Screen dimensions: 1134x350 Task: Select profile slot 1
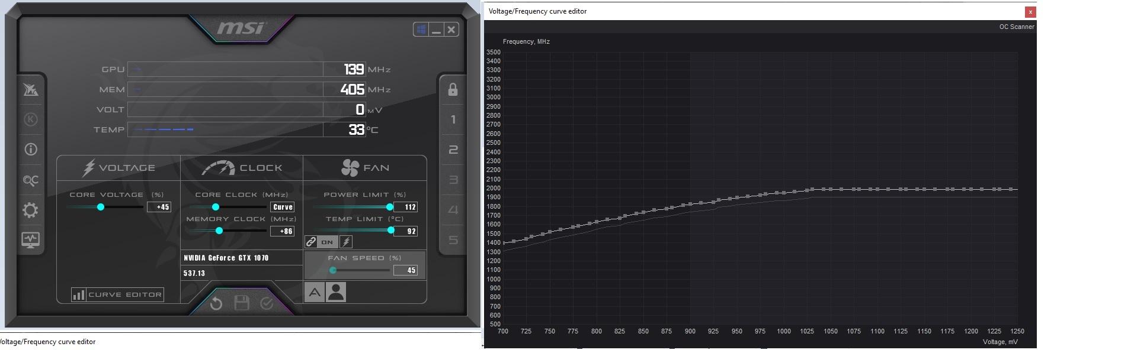point(453,119)
